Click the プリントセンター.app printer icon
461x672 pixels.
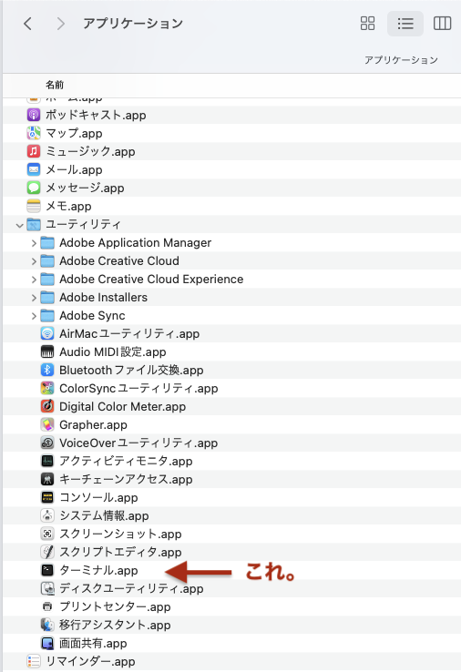point(47,606)
